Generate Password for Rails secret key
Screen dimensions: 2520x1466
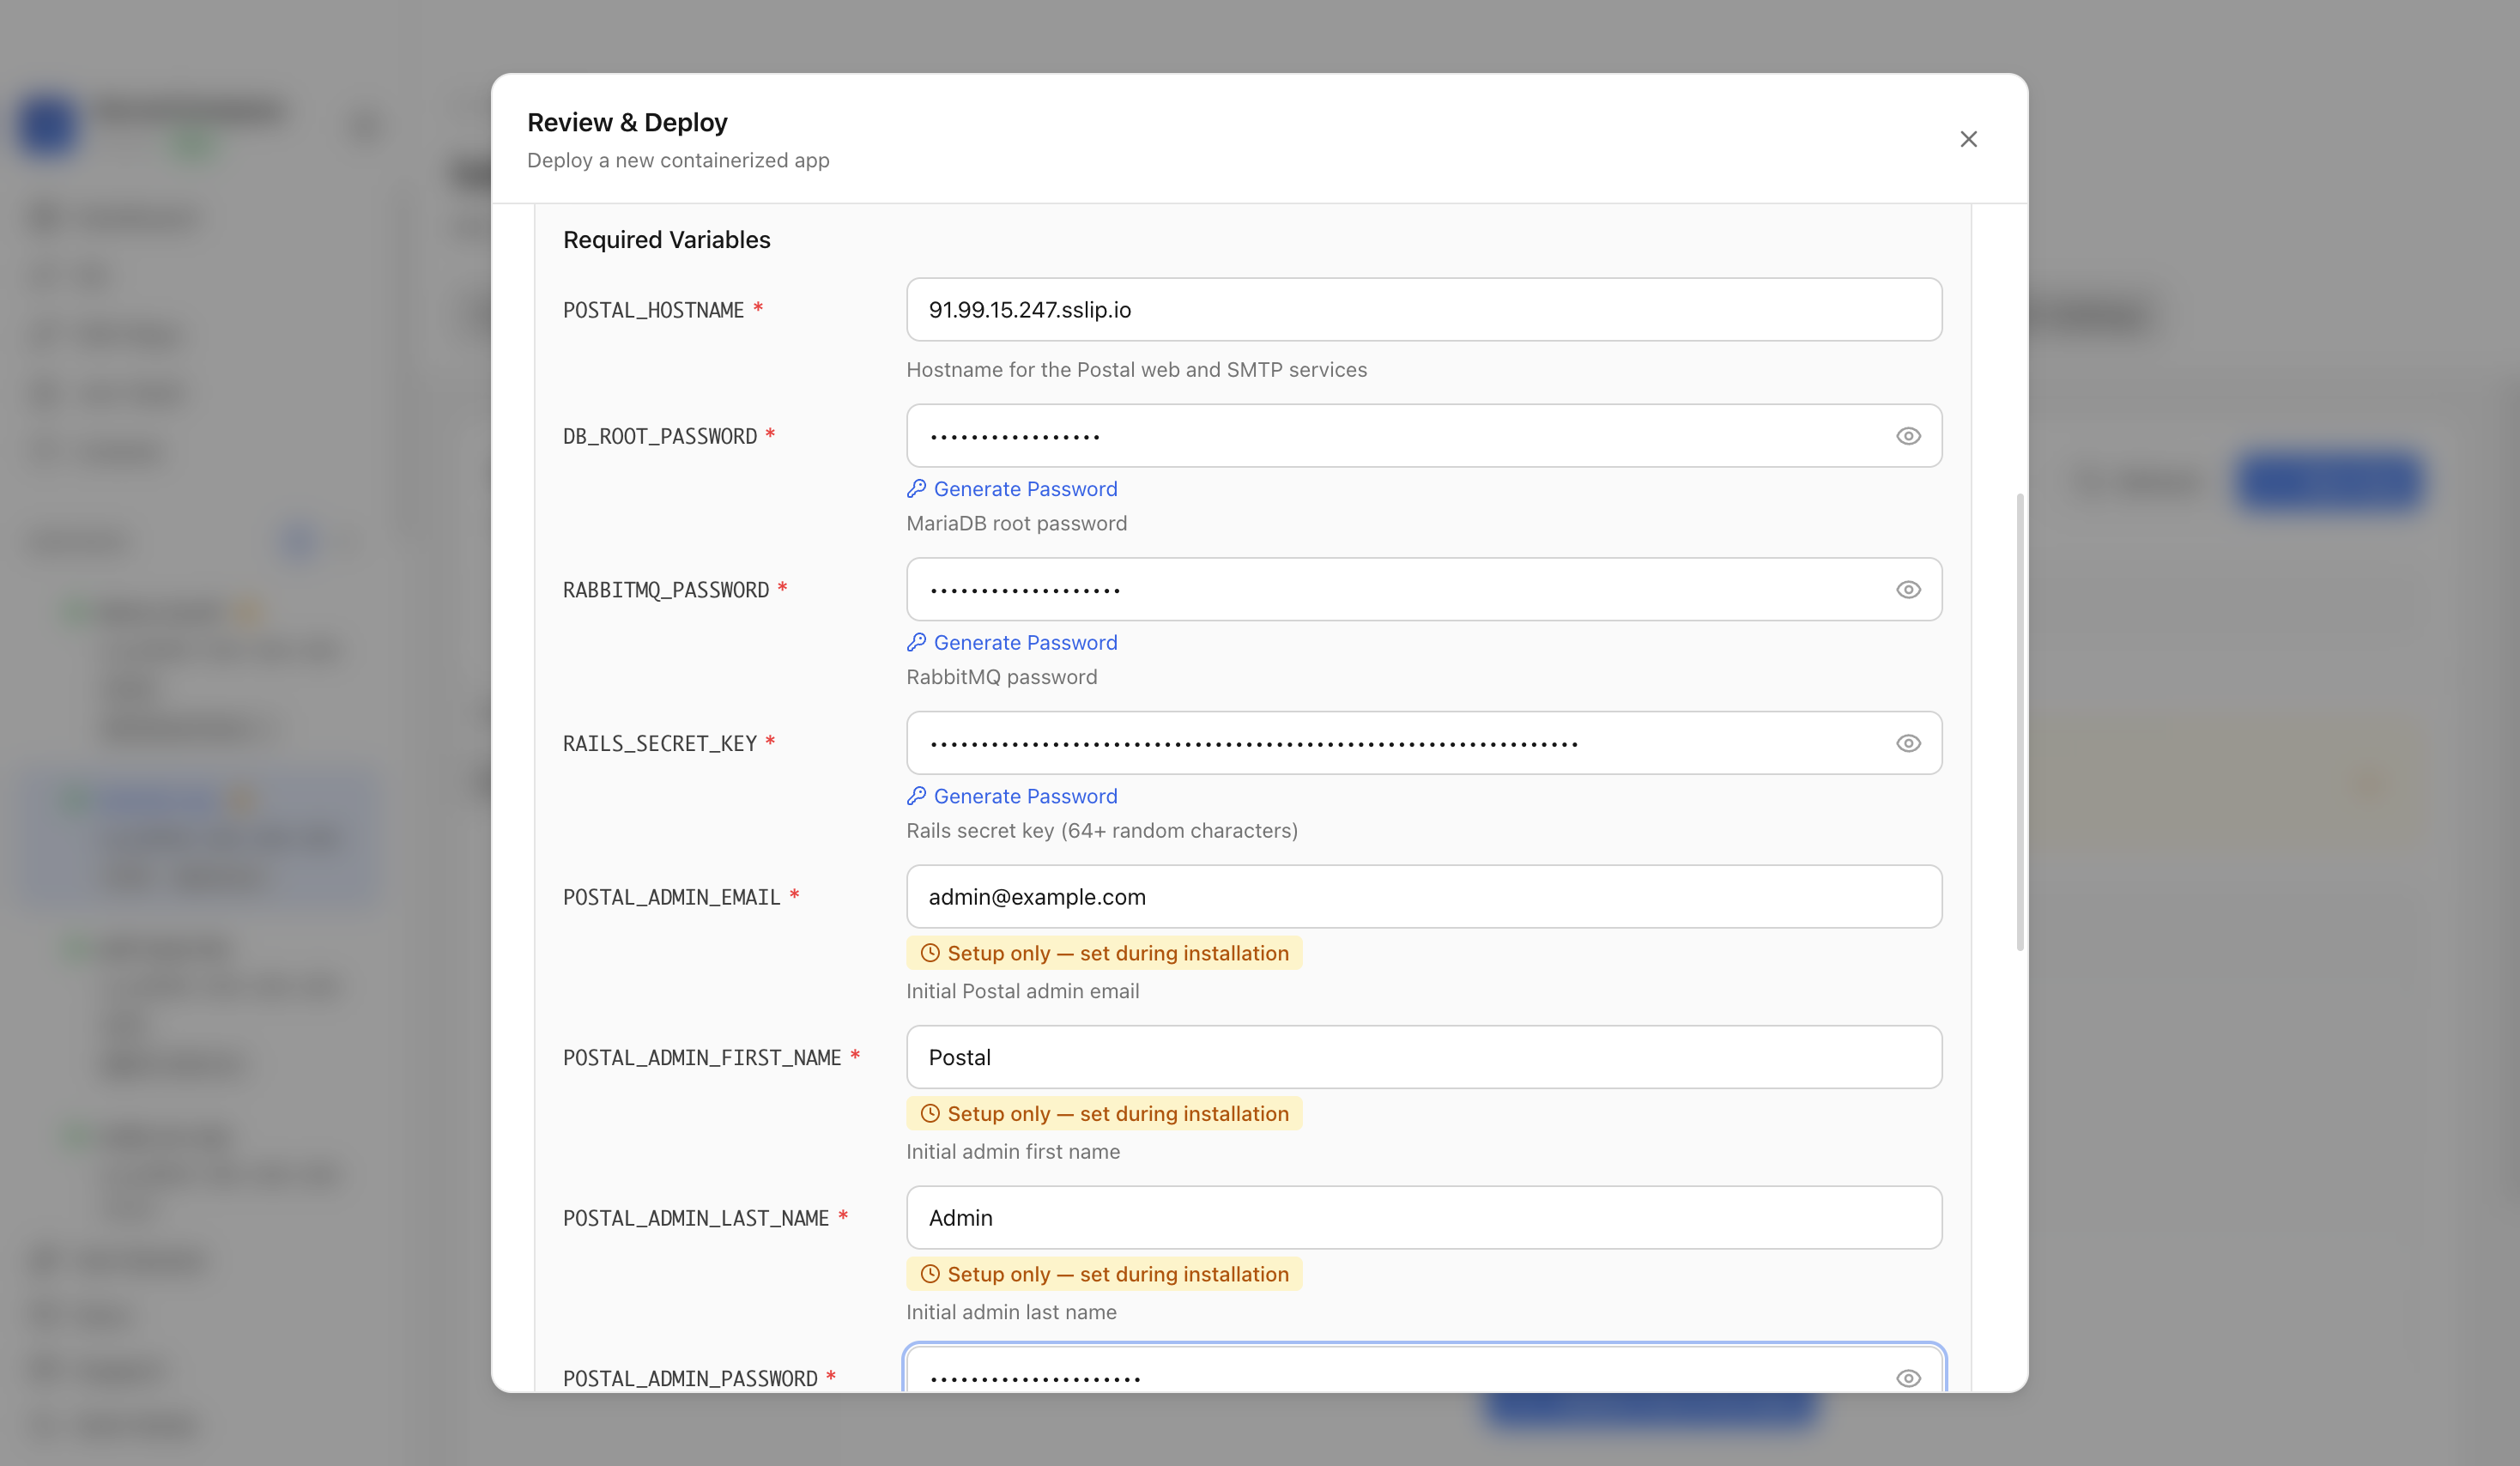coord(1012,796)
